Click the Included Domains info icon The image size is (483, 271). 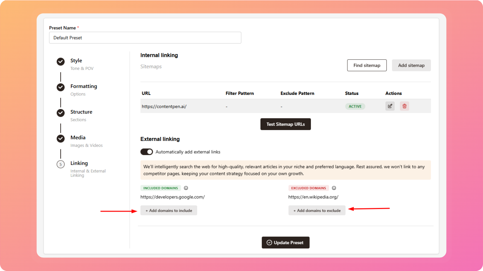pos(186,188)
